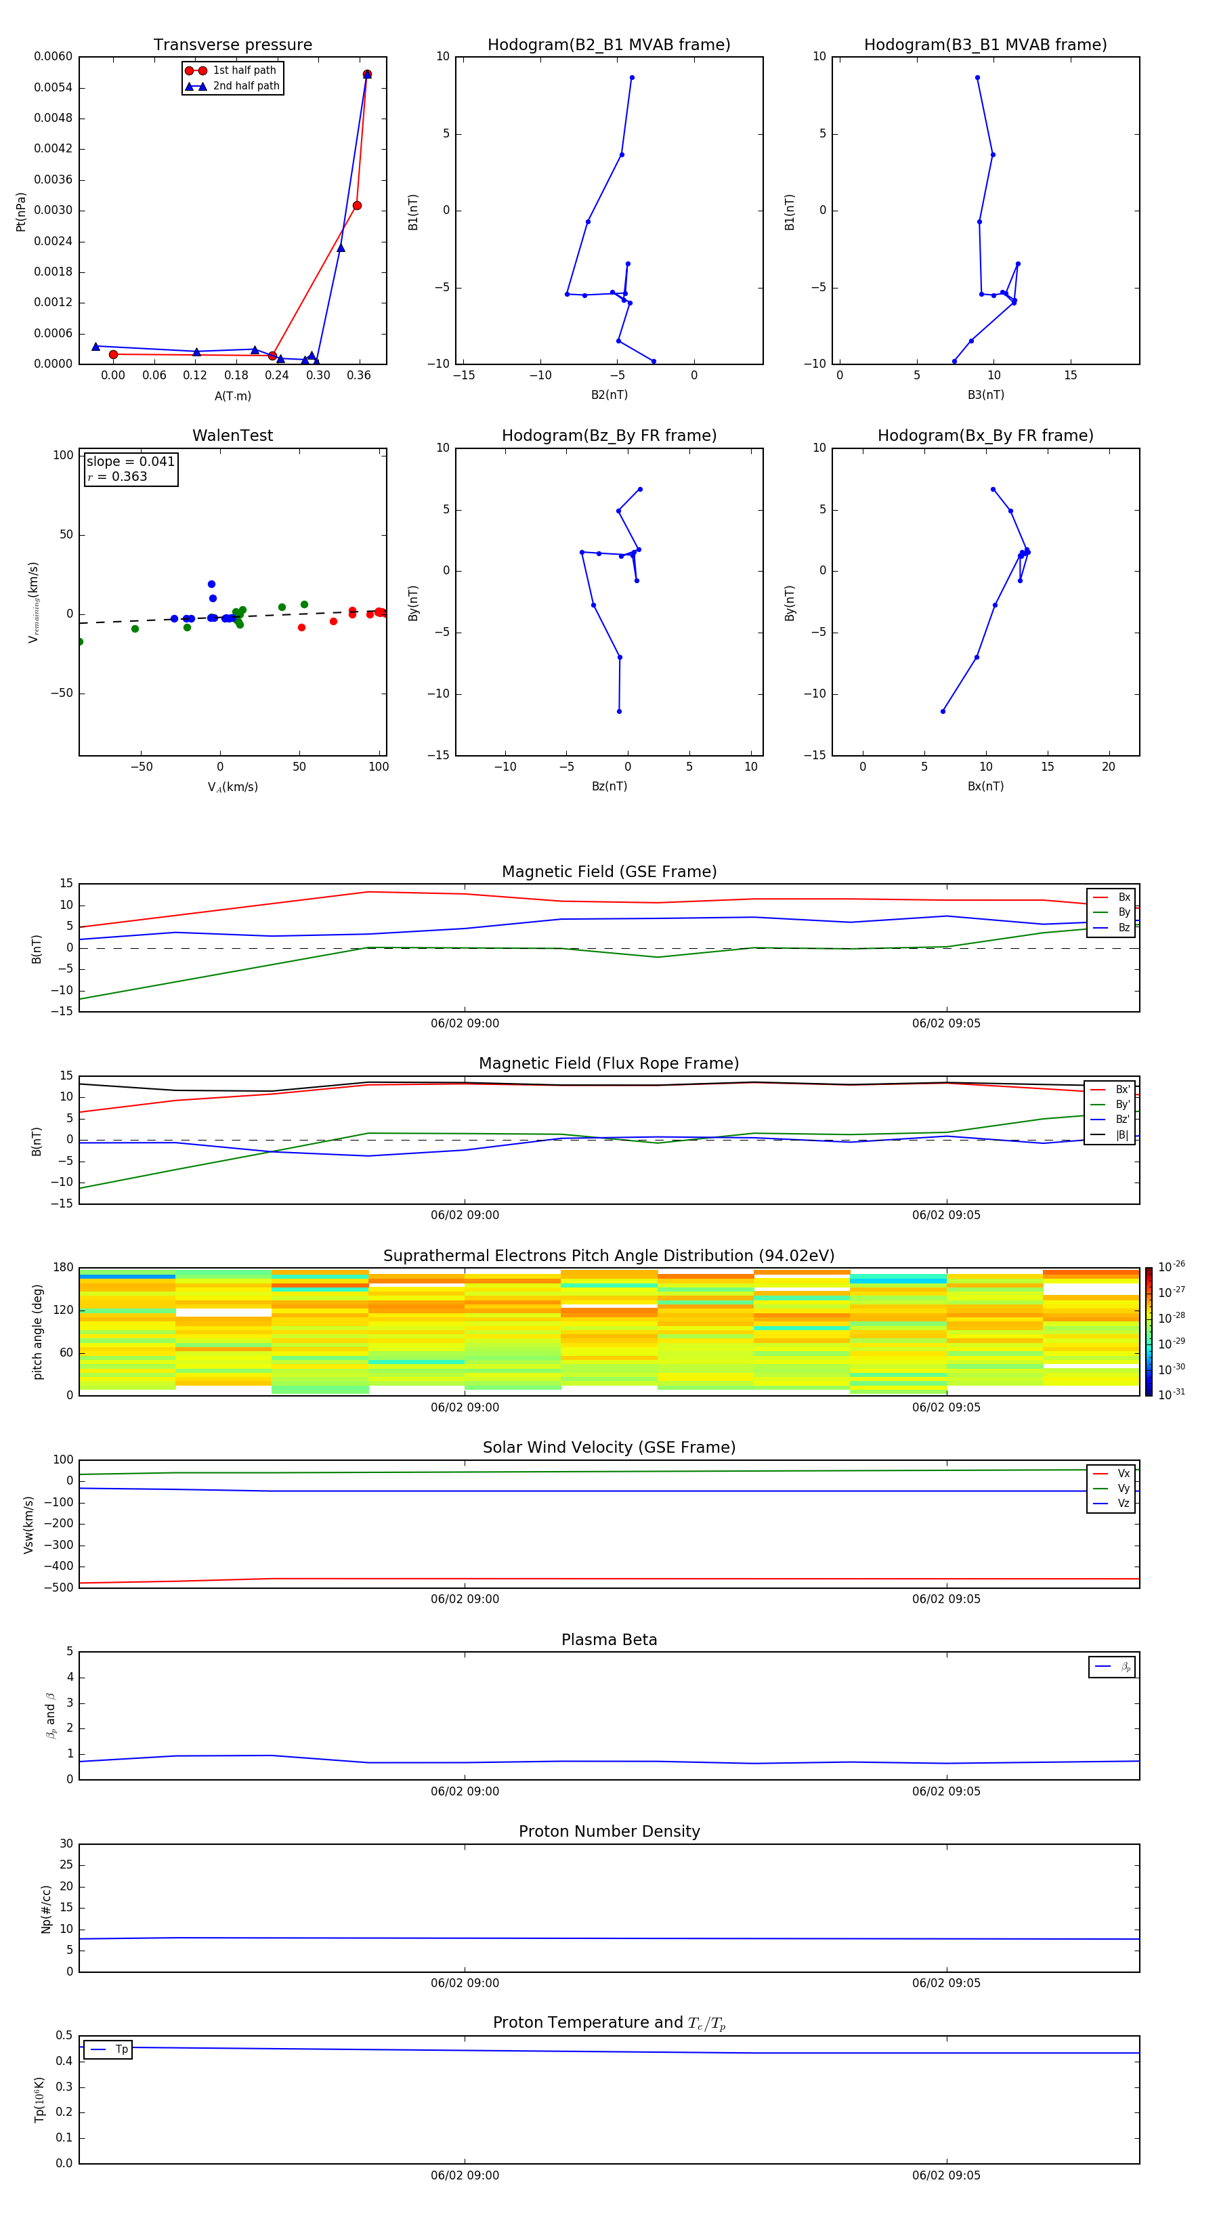Click 'Np(#/cc)' axis label
Viewport: 1219px width, 2235px height.
(46, 1909)
